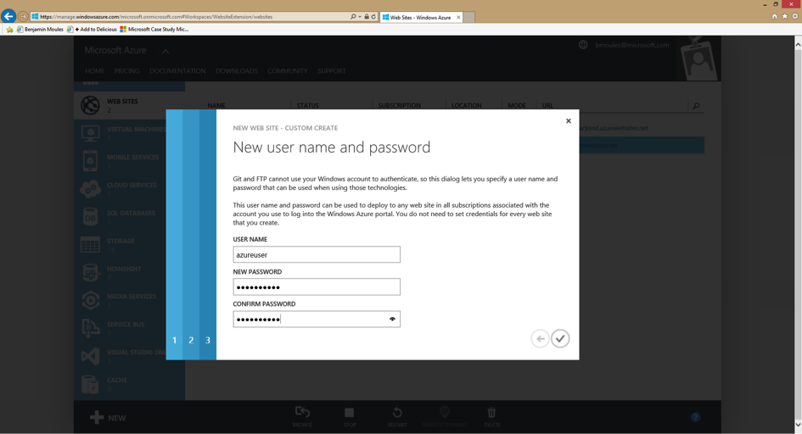802x434 pixels.
Task: Select Cache in sidebar
Action: point(129,383)
